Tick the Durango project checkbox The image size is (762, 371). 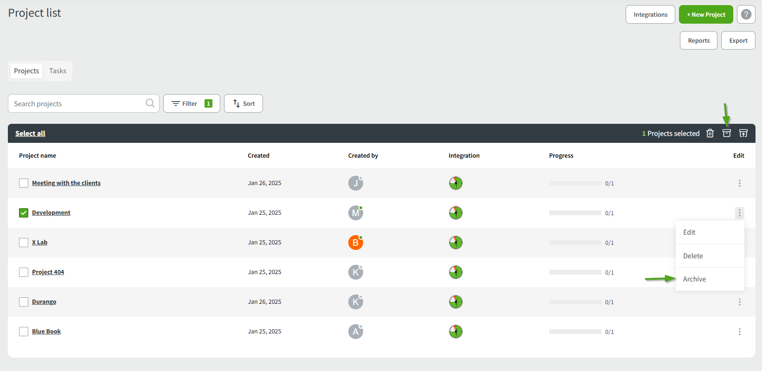pyautogui.click(x=24, y=302)
